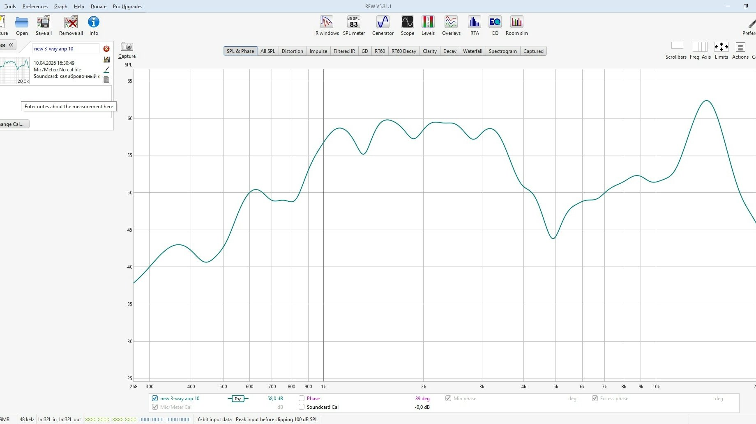Click the SPL axis label
Screen dimensions: 756x424
(128, 64)
